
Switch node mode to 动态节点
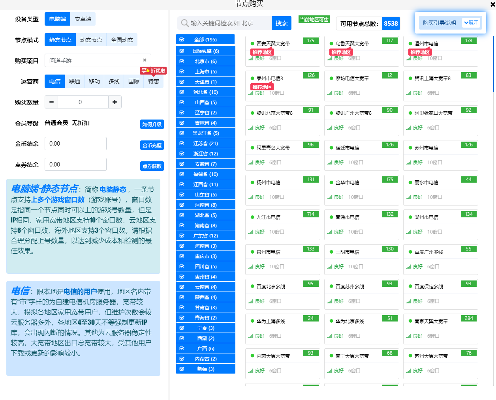point(91,40)
